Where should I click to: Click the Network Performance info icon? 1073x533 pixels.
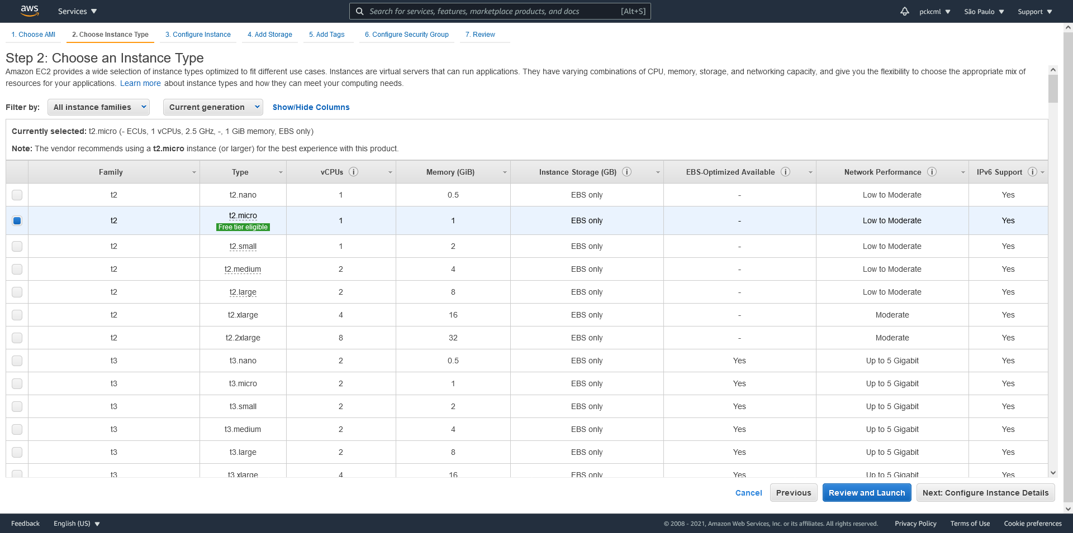coord(932,172)
